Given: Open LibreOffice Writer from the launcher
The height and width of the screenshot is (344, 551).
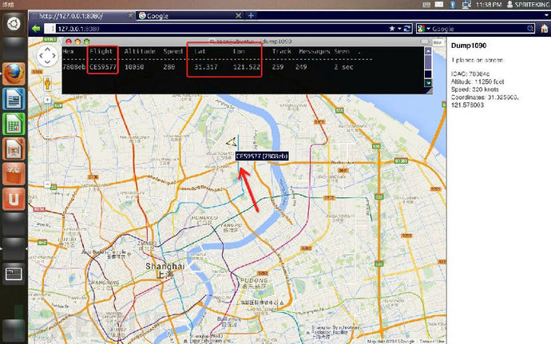Looking at the screenshot, I should pos(14,99).
